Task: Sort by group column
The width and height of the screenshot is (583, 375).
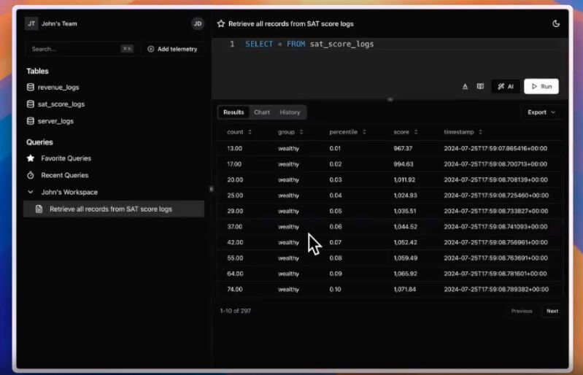Action: pyautogui.click(x=290, y=132)
